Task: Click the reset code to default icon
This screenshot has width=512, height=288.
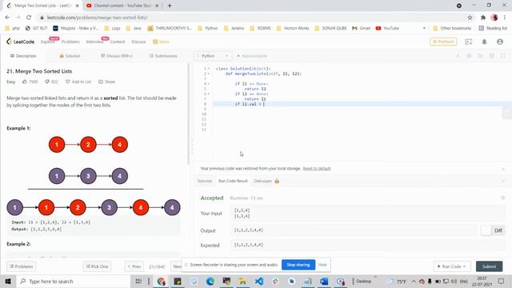Action: 480,56
